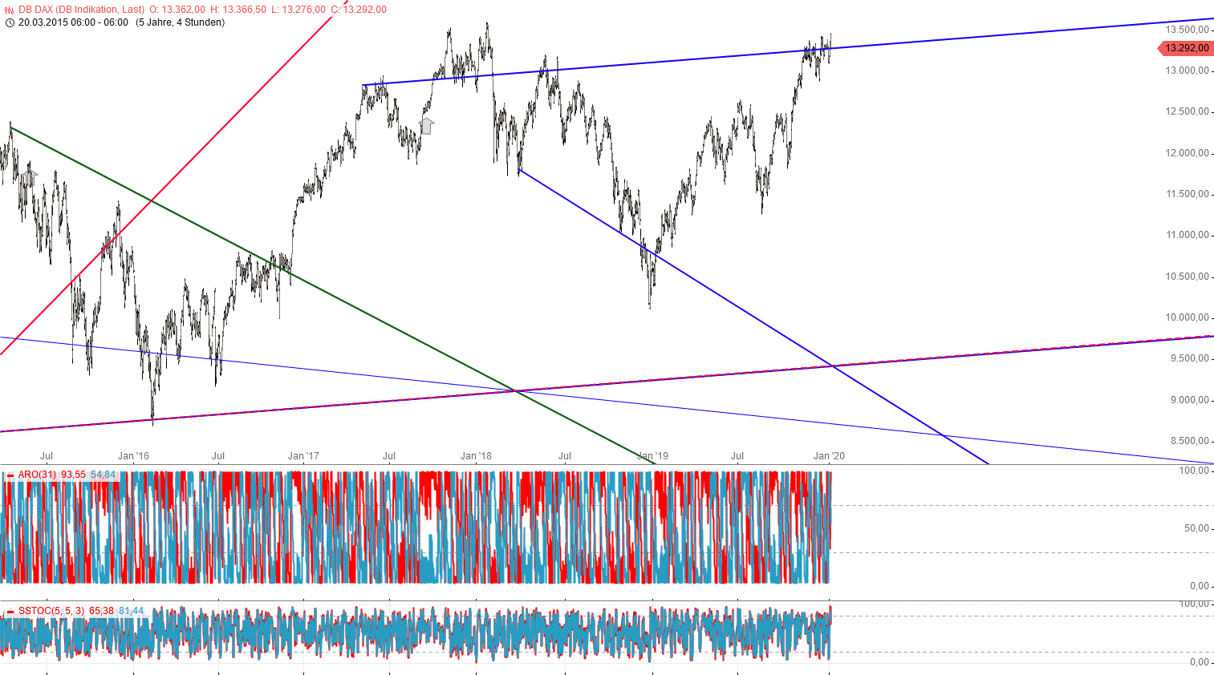
Task: Click the Jan '16 time axis label
Action: tap(133, 456)
